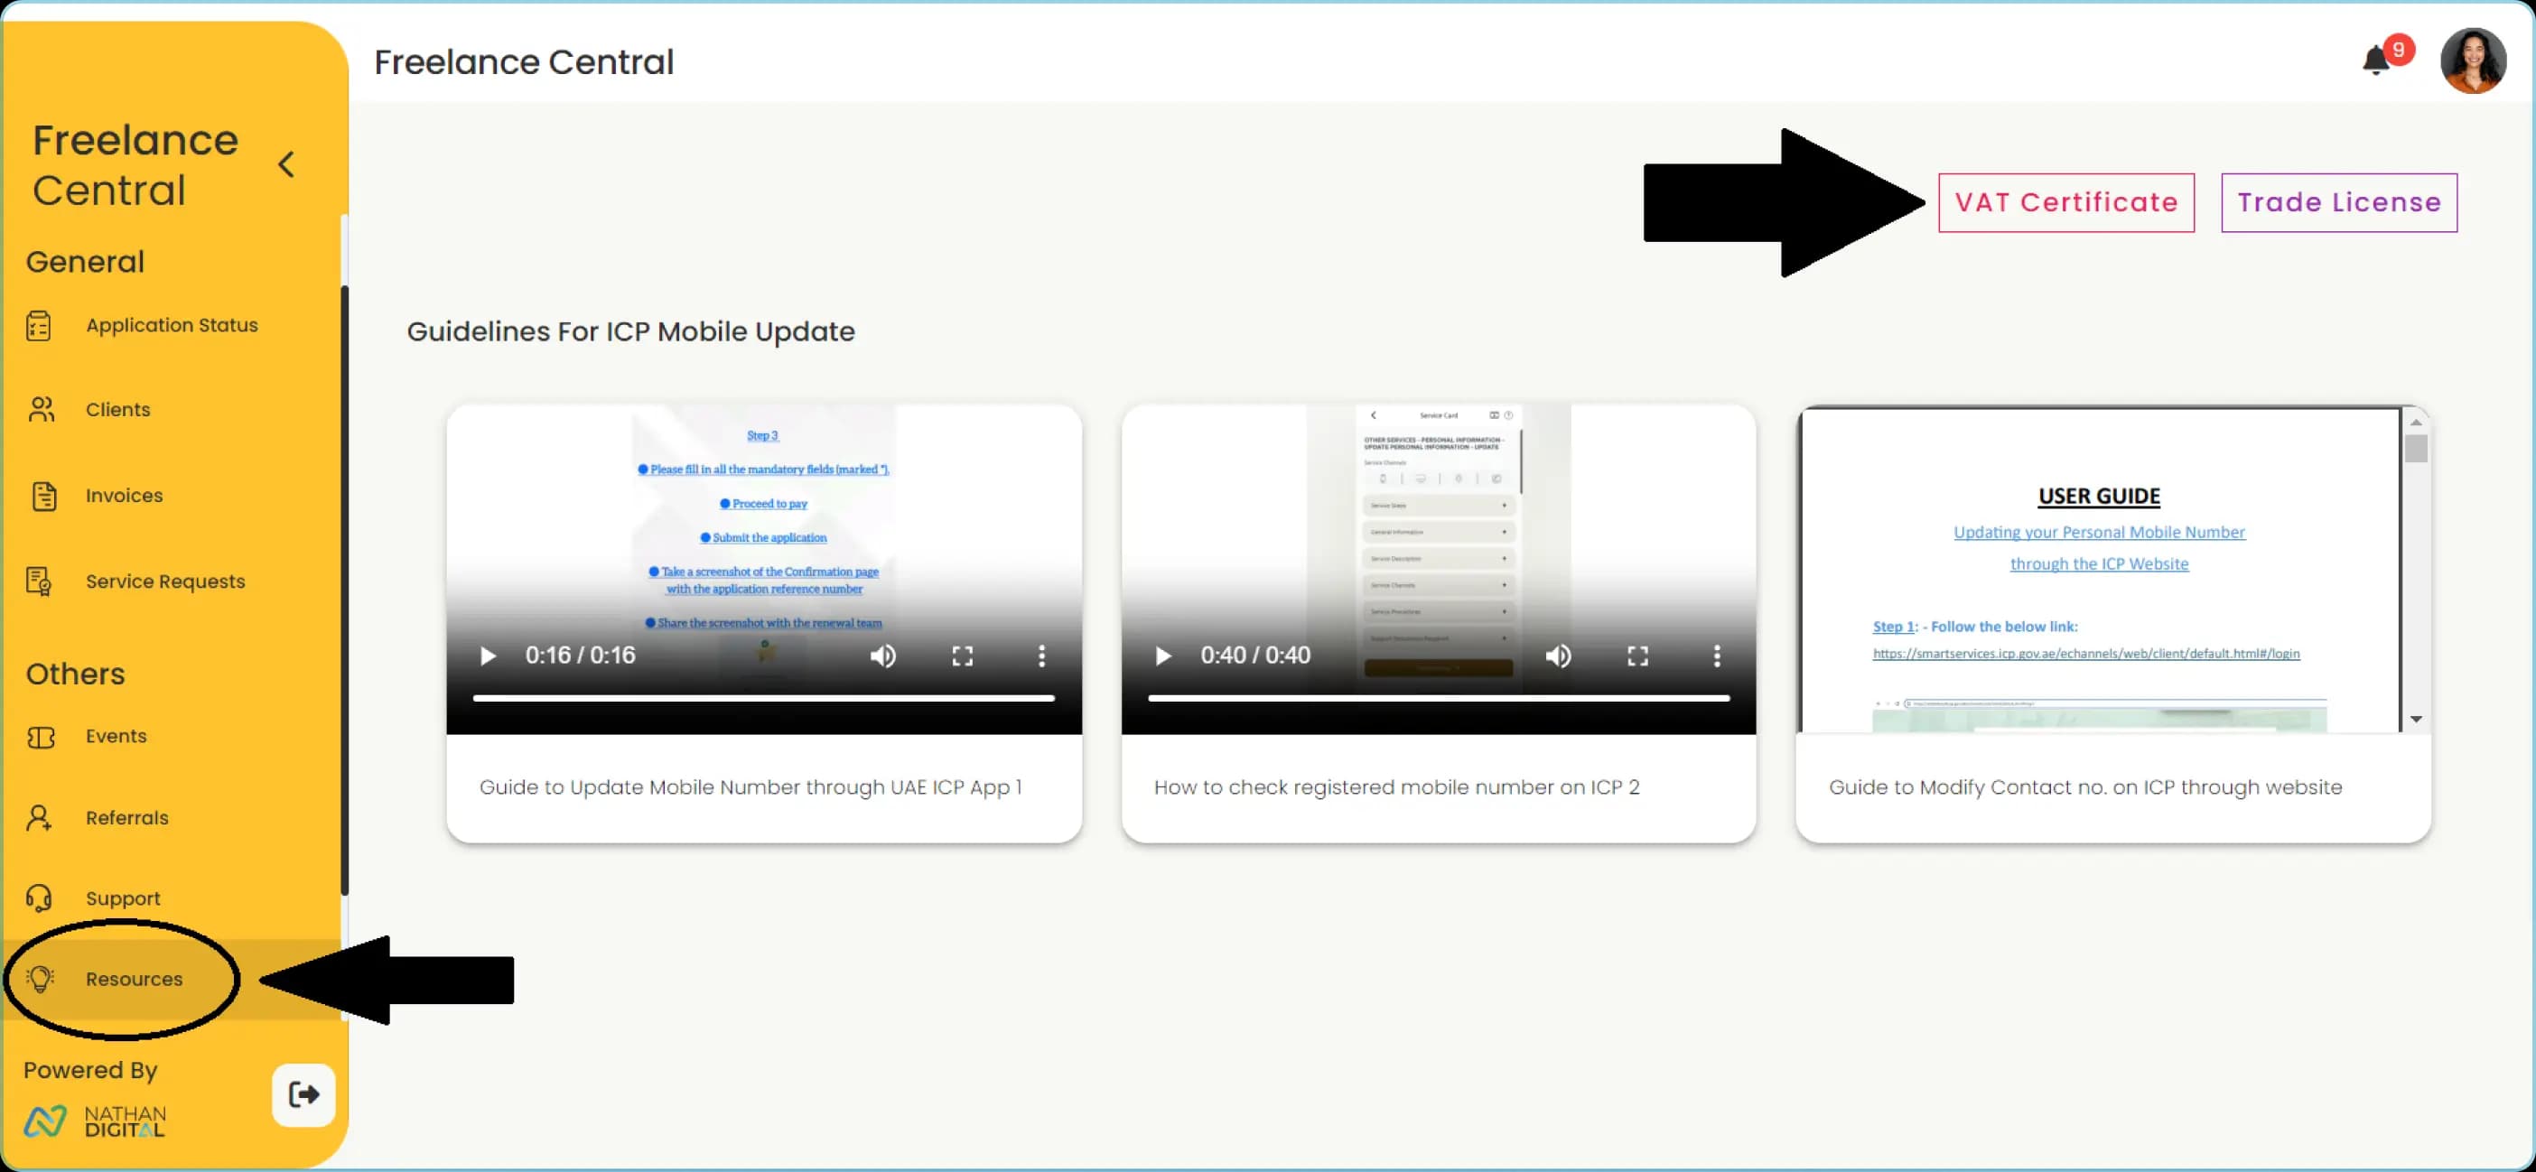The image size is (2536, 1172).
Task: Click the USER GUIDE document title
Action: (x=2099, y=496)
